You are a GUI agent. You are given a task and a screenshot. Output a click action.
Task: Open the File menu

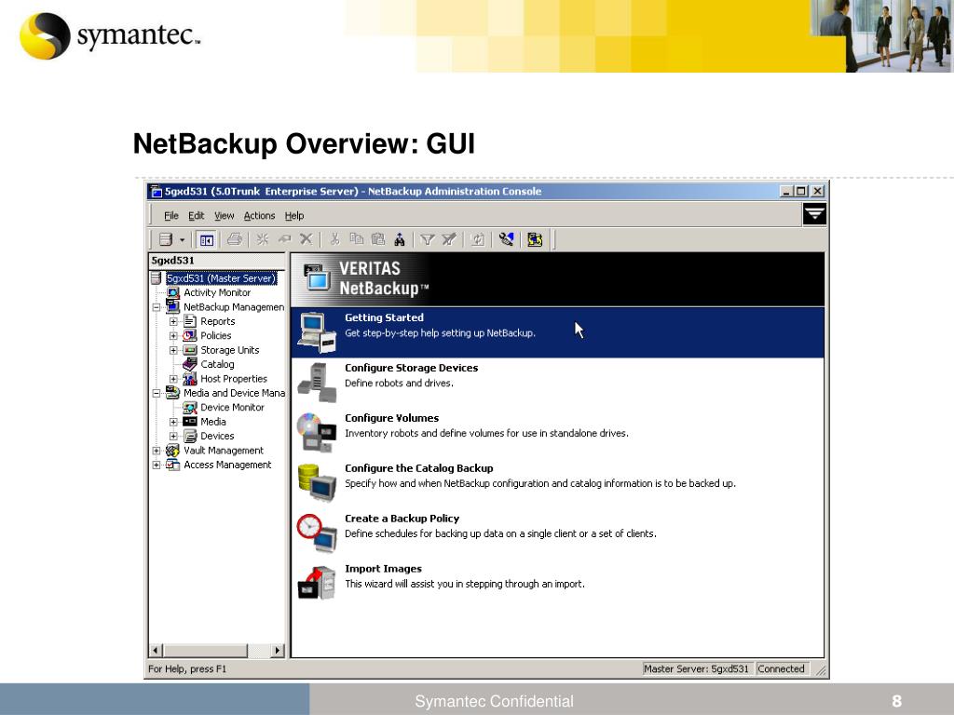click(x=171, y=216)
